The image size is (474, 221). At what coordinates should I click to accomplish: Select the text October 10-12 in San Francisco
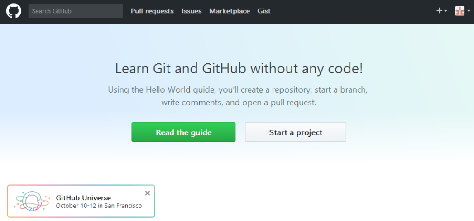click(x=99, y=206)
